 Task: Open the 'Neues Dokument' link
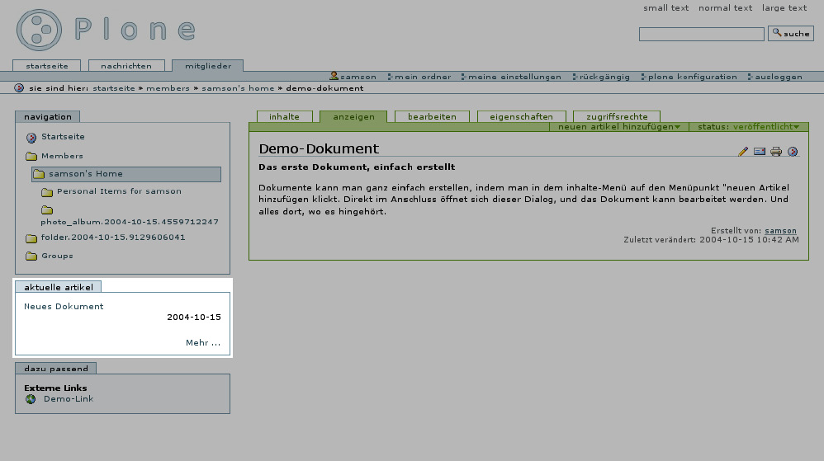(64, 307)
